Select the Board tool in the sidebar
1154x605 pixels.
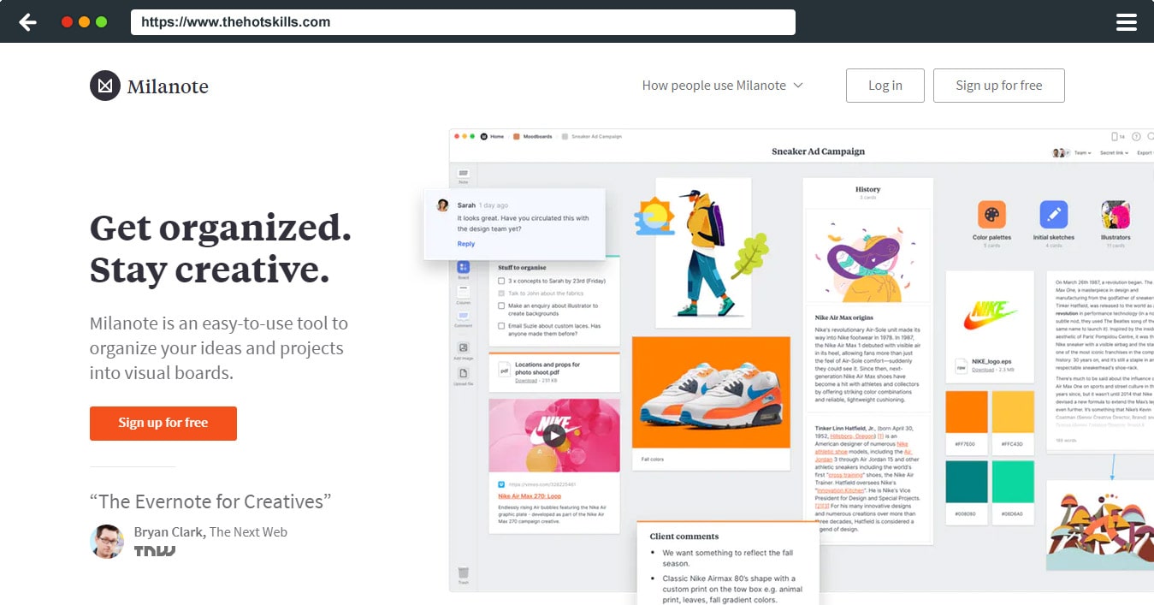tap(463, 268)
